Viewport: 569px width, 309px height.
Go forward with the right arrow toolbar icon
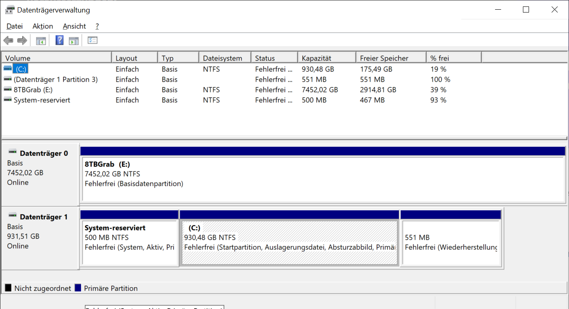click(x=22, y=40)
